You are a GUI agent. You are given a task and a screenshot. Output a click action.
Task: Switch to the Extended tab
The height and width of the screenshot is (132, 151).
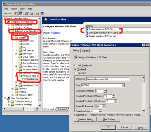(49, 109)
